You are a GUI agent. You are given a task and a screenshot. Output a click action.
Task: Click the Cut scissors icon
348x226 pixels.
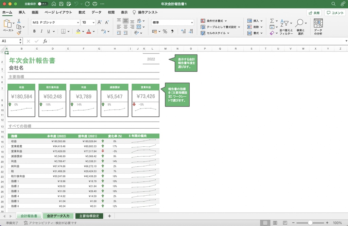click(x=19, y=21)
